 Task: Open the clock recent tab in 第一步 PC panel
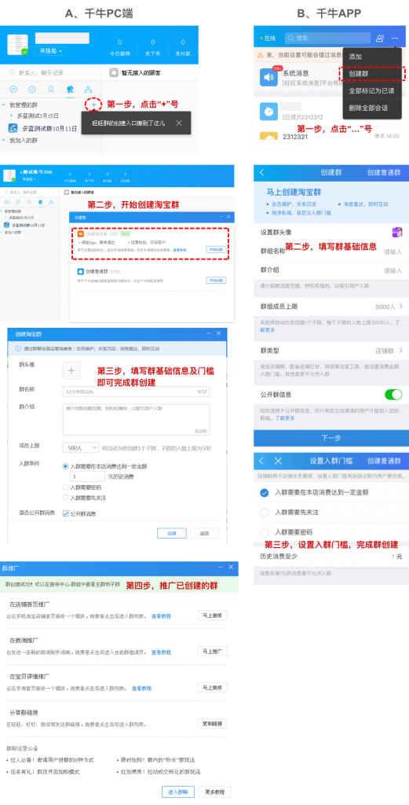[32, 90]
